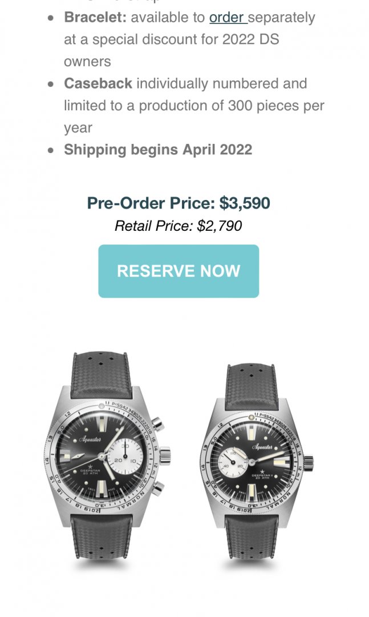
Task: Click the Pre-Order Price $3,590 text
Action: (178, 203)
